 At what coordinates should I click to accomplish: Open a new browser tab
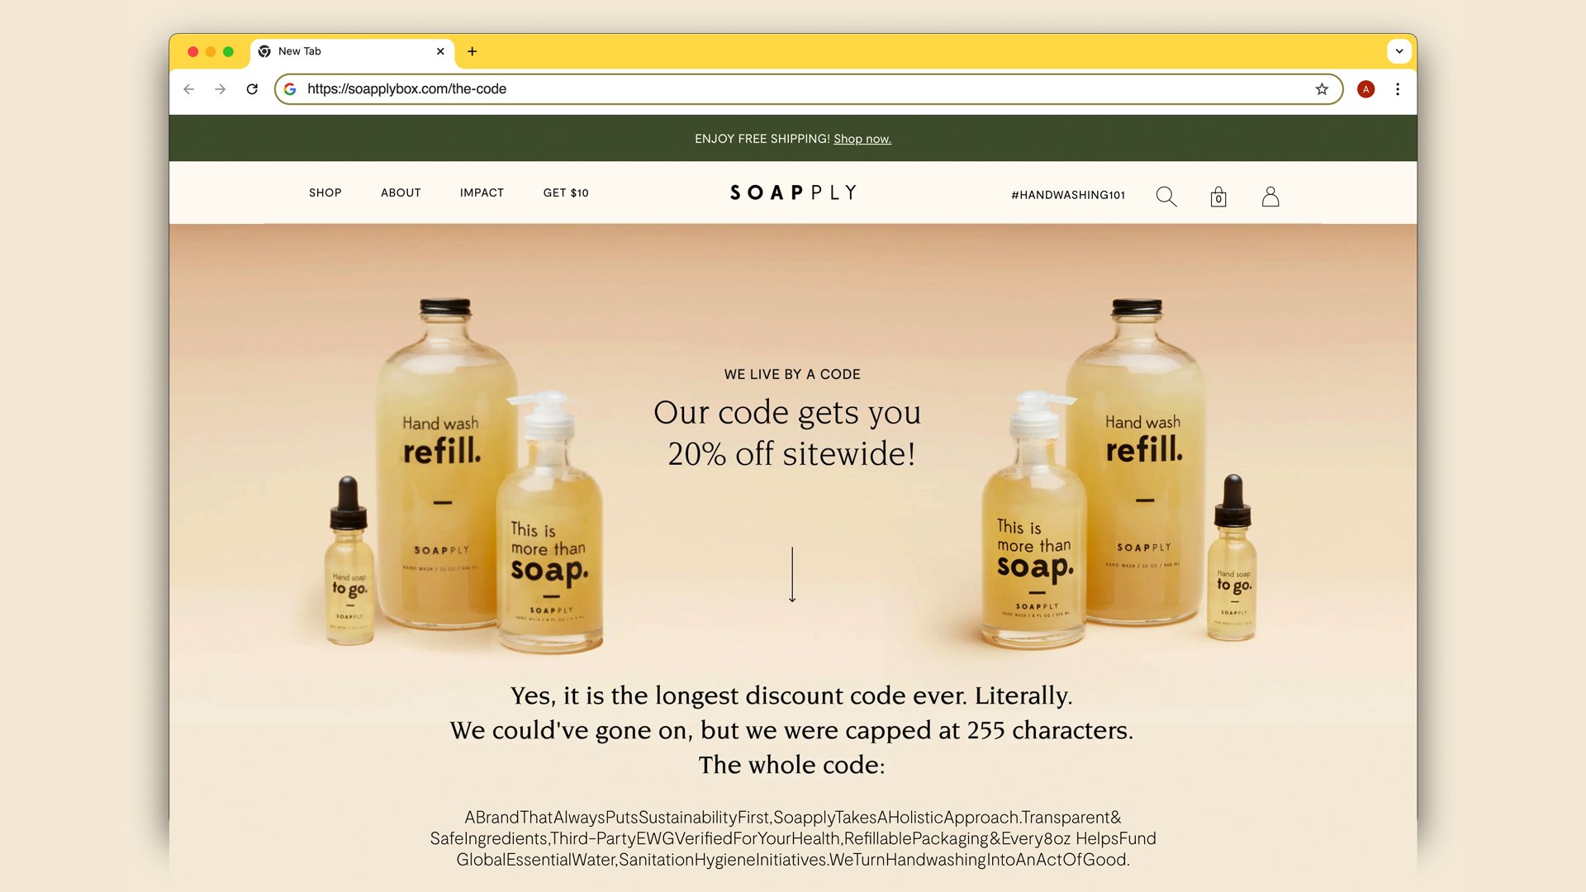(472, 51)
